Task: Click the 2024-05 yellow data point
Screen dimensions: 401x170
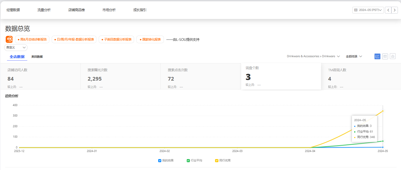Action: tap(383, 111)
